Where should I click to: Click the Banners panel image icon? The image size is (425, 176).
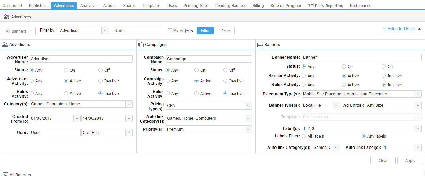pos(260,45)
